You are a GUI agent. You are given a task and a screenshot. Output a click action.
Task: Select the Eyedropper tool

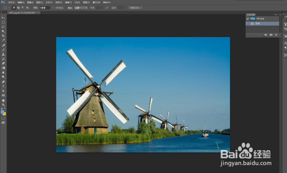point(3,40)
